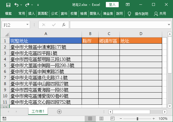This screenshot has width=173, height=122.
Task: Select the 工作表1 sheet tab
Action: (x=38, y=111)
